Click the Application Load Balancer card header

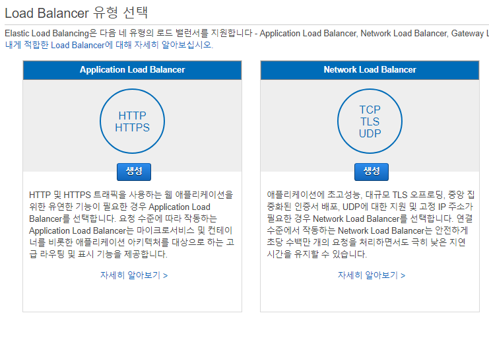[132, 70]
